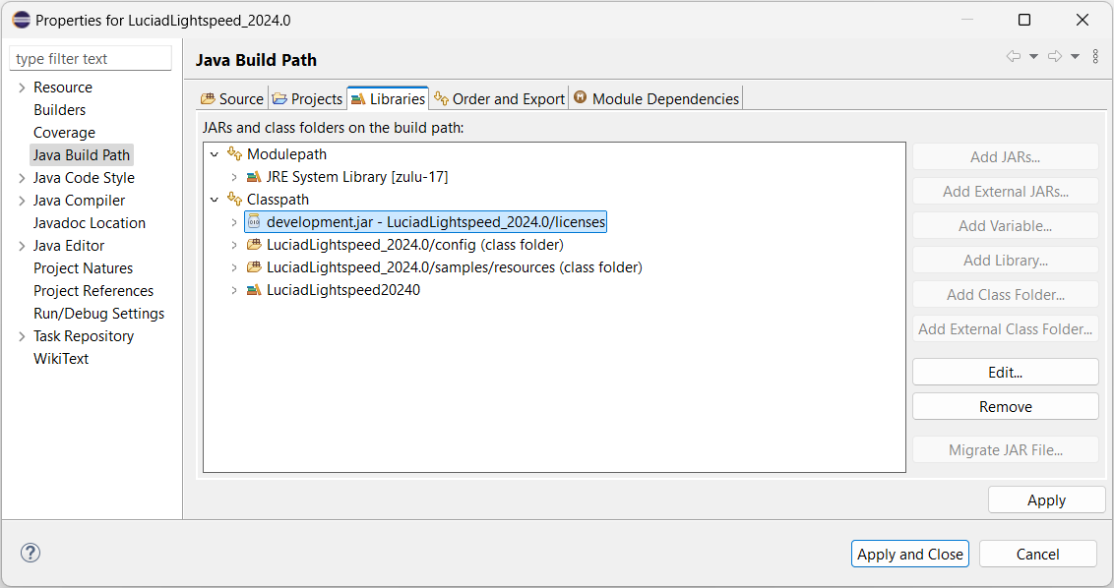This screenshot has width=1114, height=588.
Task: Open Javadoc Location settings
Action: click(90, 223)
